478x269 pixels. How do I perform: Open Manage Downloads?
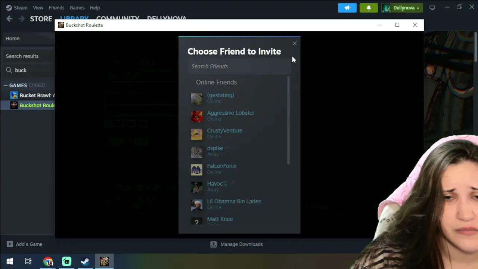point(237,244)
